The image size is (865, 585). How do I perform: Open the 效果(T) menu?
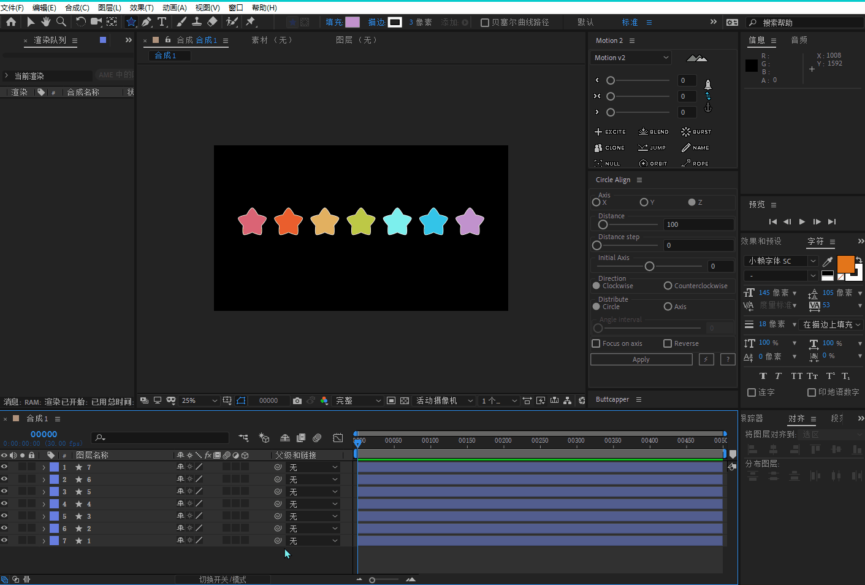coord(142,8)
